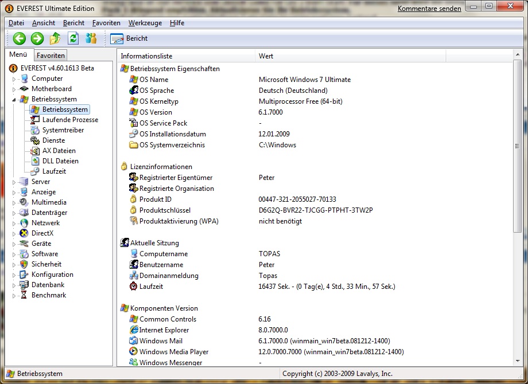The height and width of the screenshot is (384, 528).
Task: Click the Multimedia speaker icon
Action: 24,202
